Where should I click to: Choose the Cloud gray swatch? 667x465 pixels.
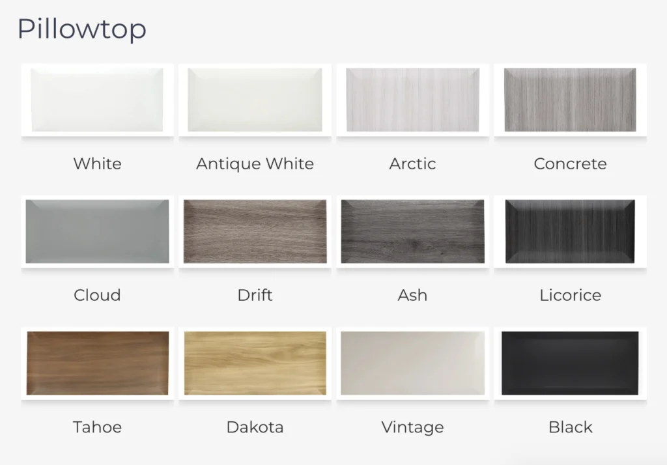click(98, 231)
